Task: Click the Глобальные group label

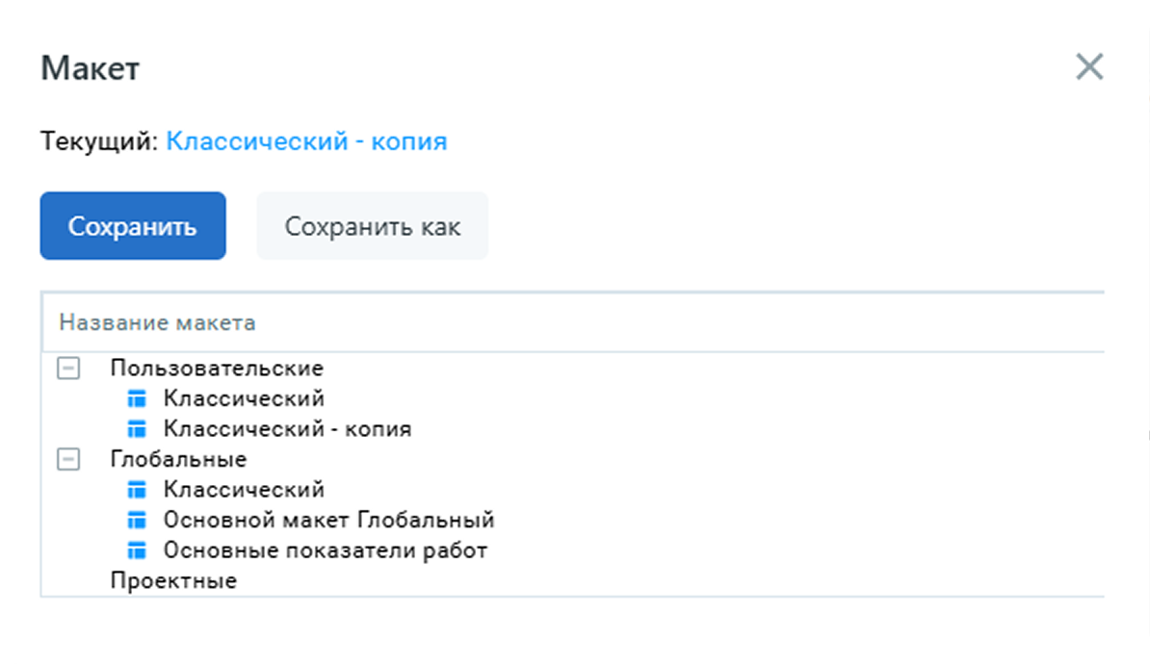Action: [177, 459]
